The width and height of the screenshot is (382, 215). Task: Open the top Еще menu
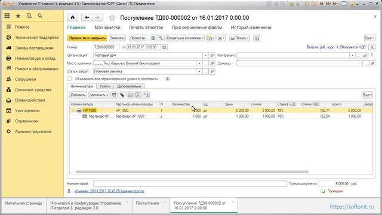(369, 38)
